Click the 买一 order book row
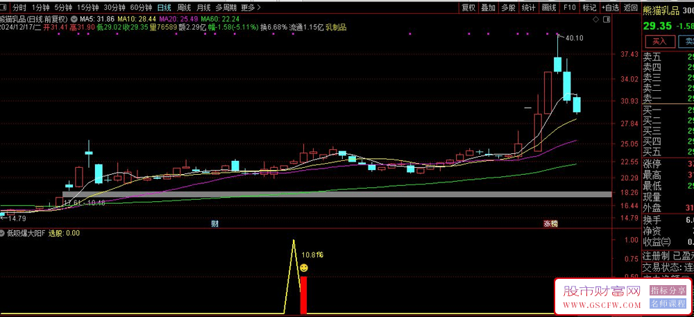 pyautogui.click(x=668, y=110)
